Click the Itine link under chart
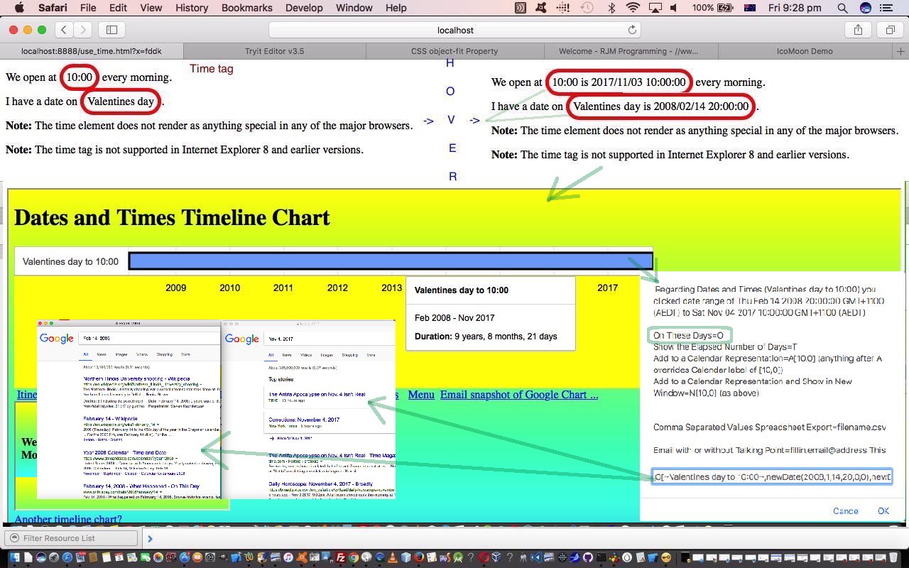The height and width of the screenshot is (568, 909). [x=27, y=394]
